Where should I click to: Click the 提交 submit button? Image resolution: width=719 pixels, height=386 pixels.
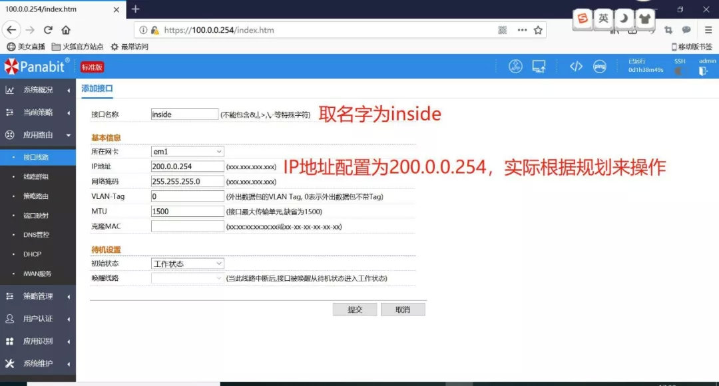(355, 308)
